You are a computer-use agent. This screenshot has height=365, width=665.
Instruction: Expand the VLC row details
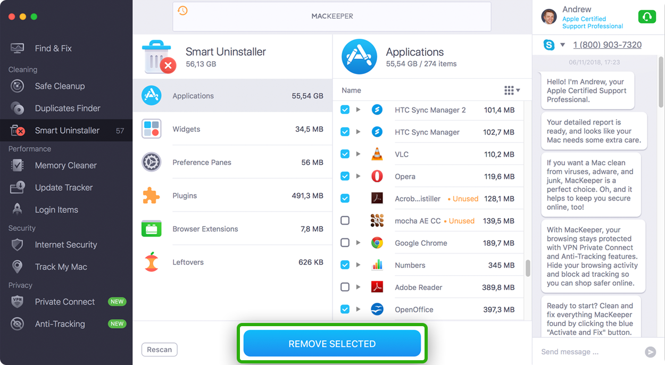[358, 154]
